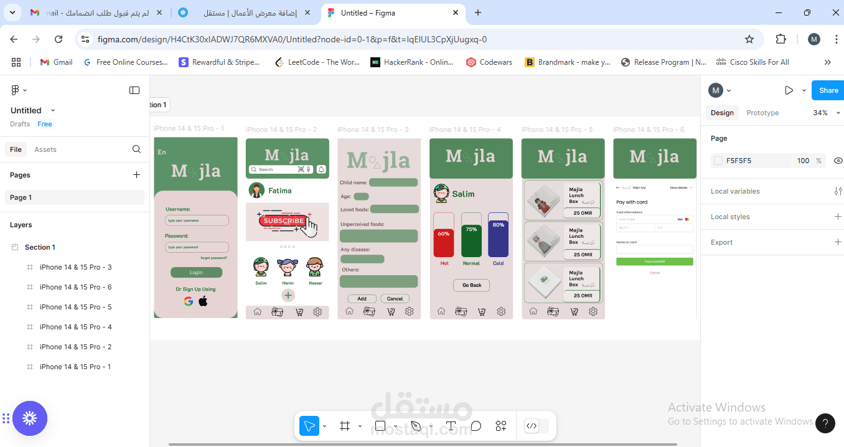Click the 80% Cold level bar
The image size is (844, 447).
click(x=498, y=235)
